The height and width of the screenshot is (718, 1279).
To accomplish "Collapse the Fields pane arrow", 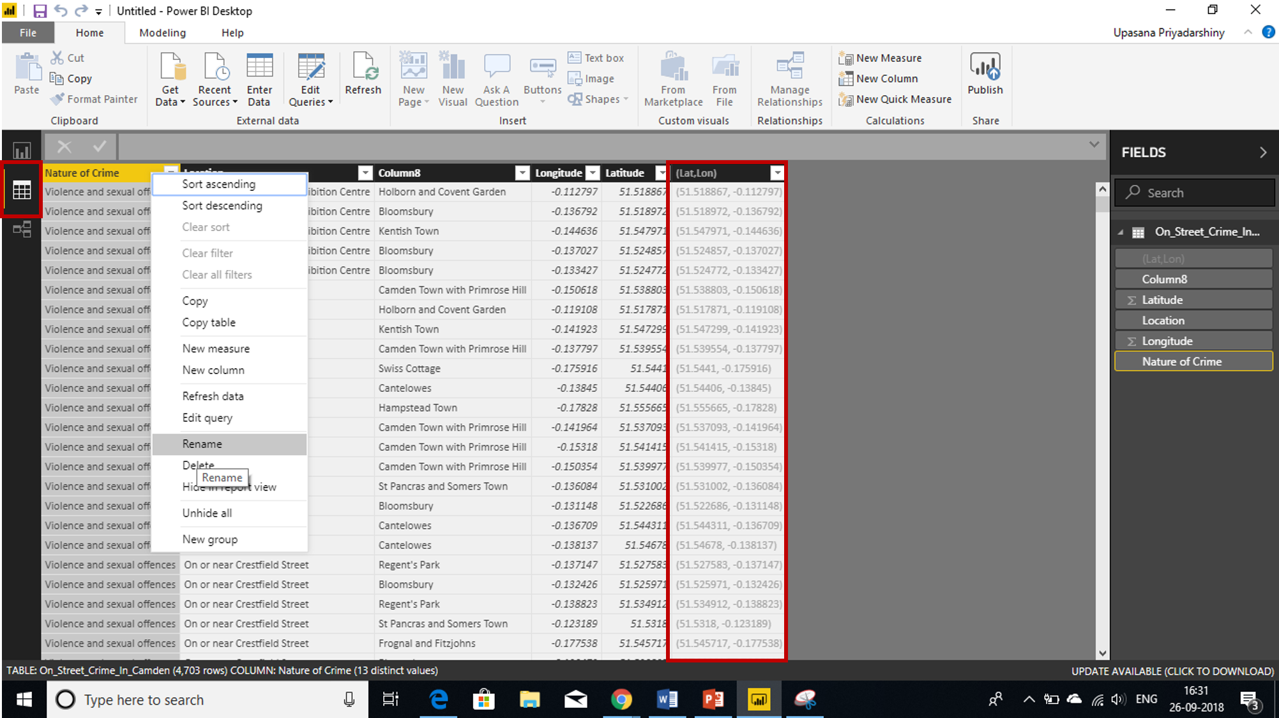I will pyautogui.click(x=1263, y=153).
